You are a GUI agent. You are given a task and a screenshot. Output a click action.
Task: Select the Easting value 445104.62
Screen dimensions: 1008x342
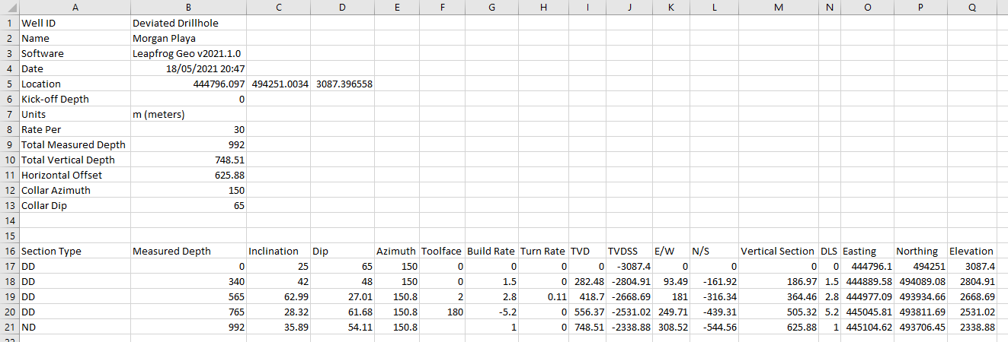[x=867, y=327]
